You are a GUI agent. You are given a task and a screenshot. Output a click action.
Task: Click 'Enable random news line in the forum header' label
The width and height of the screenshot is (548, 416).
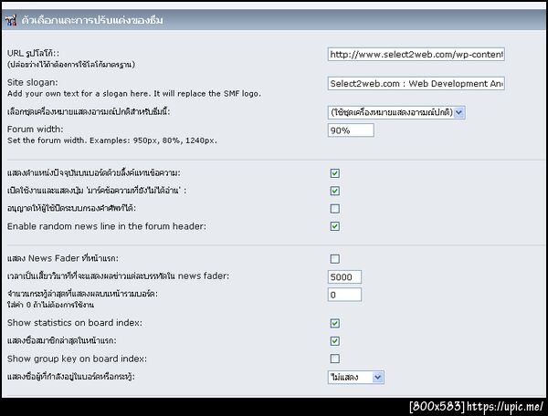(107, 226)
